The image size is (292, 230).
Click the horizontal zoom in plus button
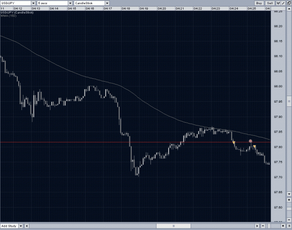[x=283, y=226]
